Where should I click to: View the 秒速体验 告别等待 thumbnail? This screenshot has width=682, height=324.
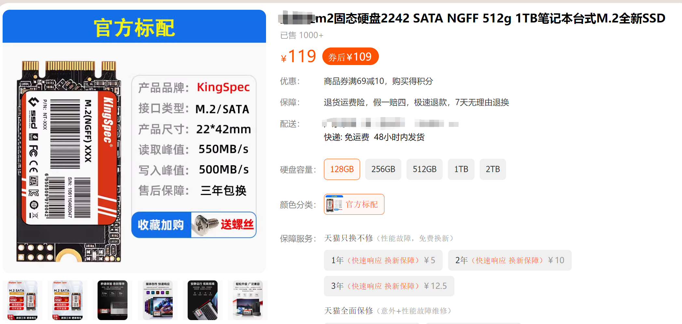113,300
